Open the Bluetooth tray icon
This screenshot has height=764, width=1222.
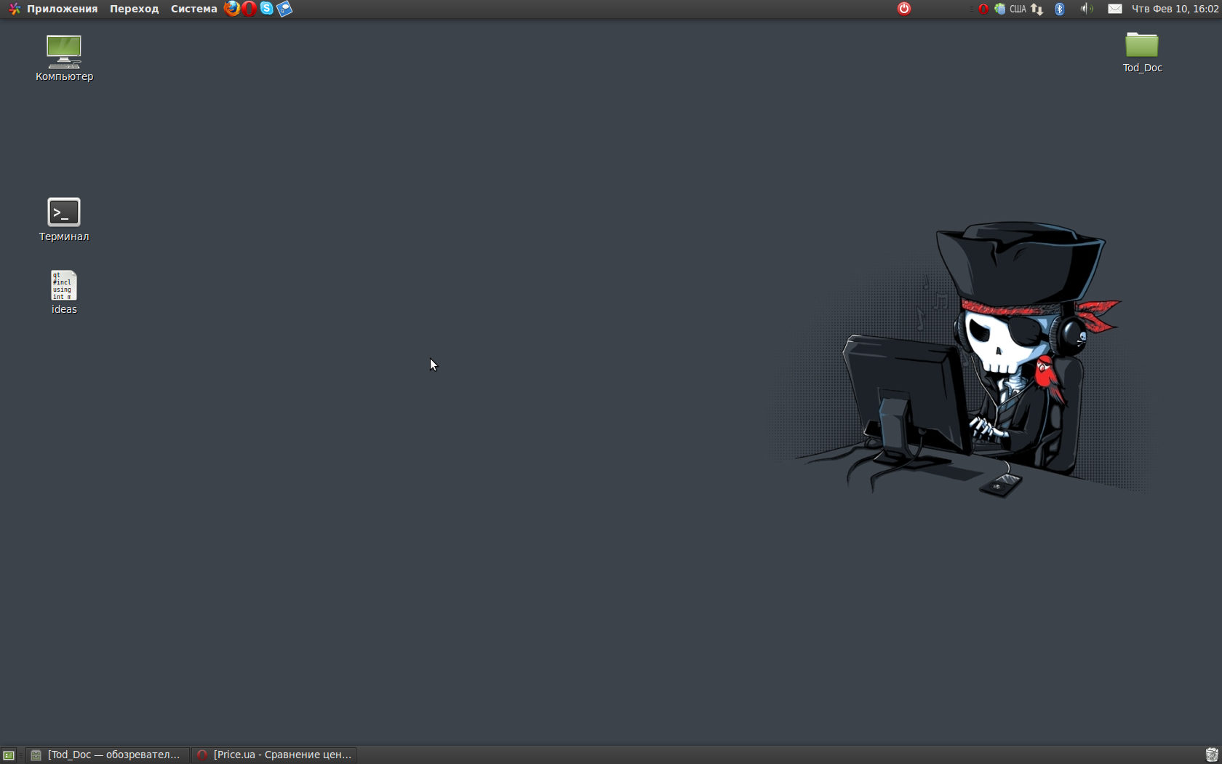tap(1060, 9)
